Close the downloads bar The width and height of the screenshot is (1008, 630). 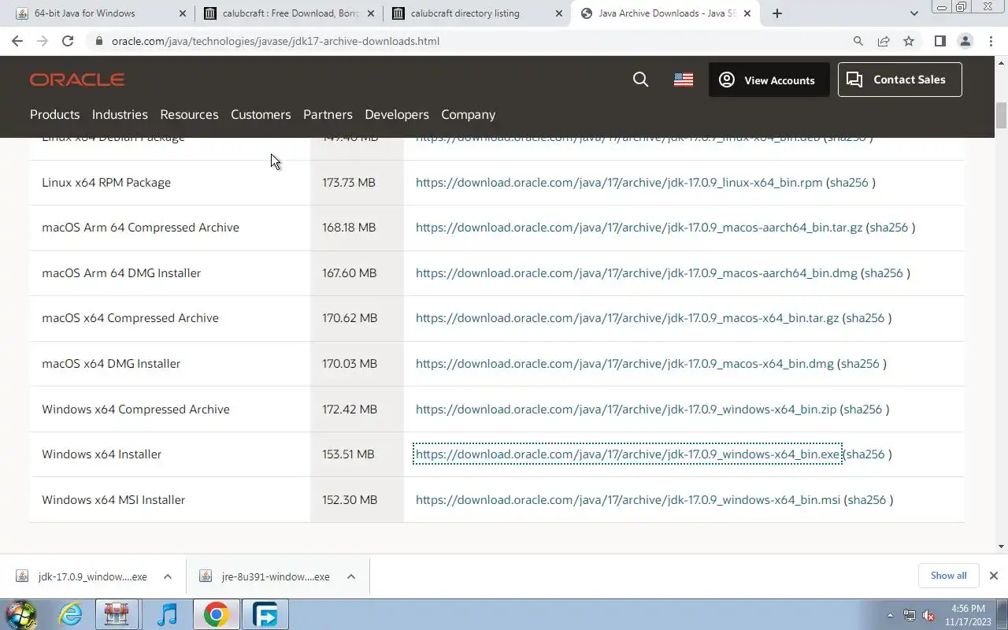click(994, 576)
